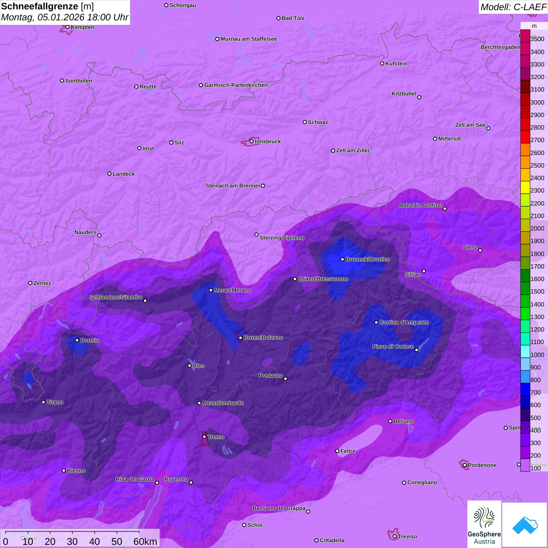Click the Modell: C-LAEF label
This screenshot has width=548, height=548.
click(x=513, y=7)
